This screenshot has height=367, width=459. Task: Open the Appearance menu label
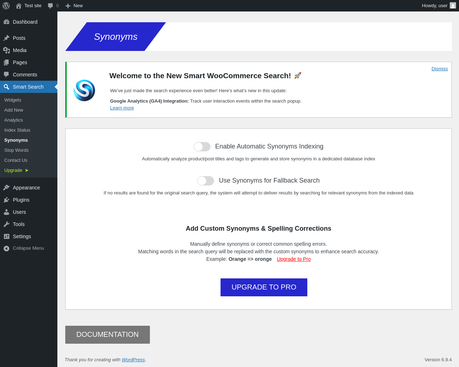click(x=27, y=188)
